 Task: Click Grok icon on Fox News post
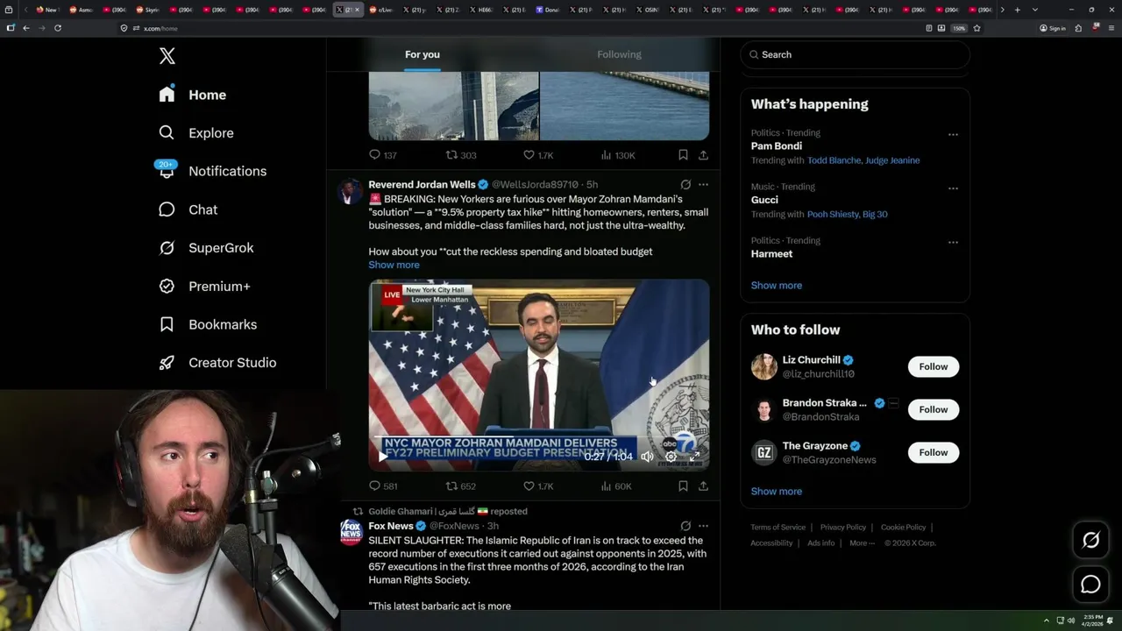[685, 526]
